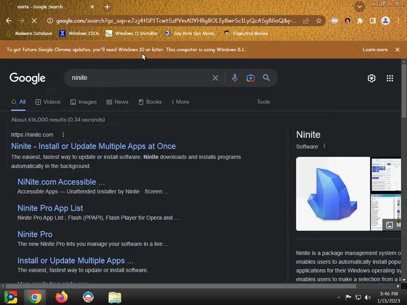Click the address bar URL
Screen dimensions: 407x305
176,21
